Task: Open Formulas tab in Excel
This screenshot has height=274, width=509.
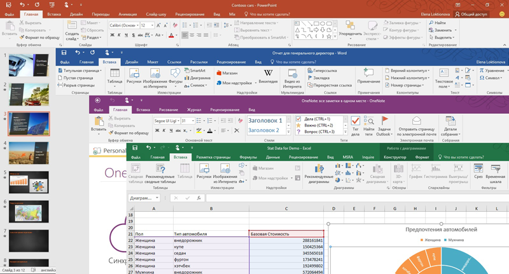Action: (x=248, y=157)
